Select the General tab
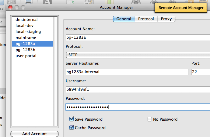 pyautogui.click(x=124, y=19)
